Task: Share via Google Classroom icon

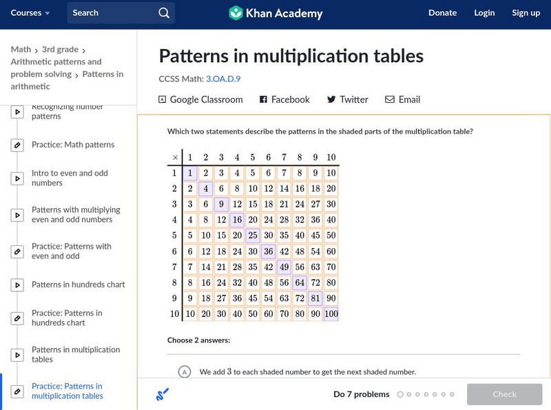Action: tap(163, 100)
